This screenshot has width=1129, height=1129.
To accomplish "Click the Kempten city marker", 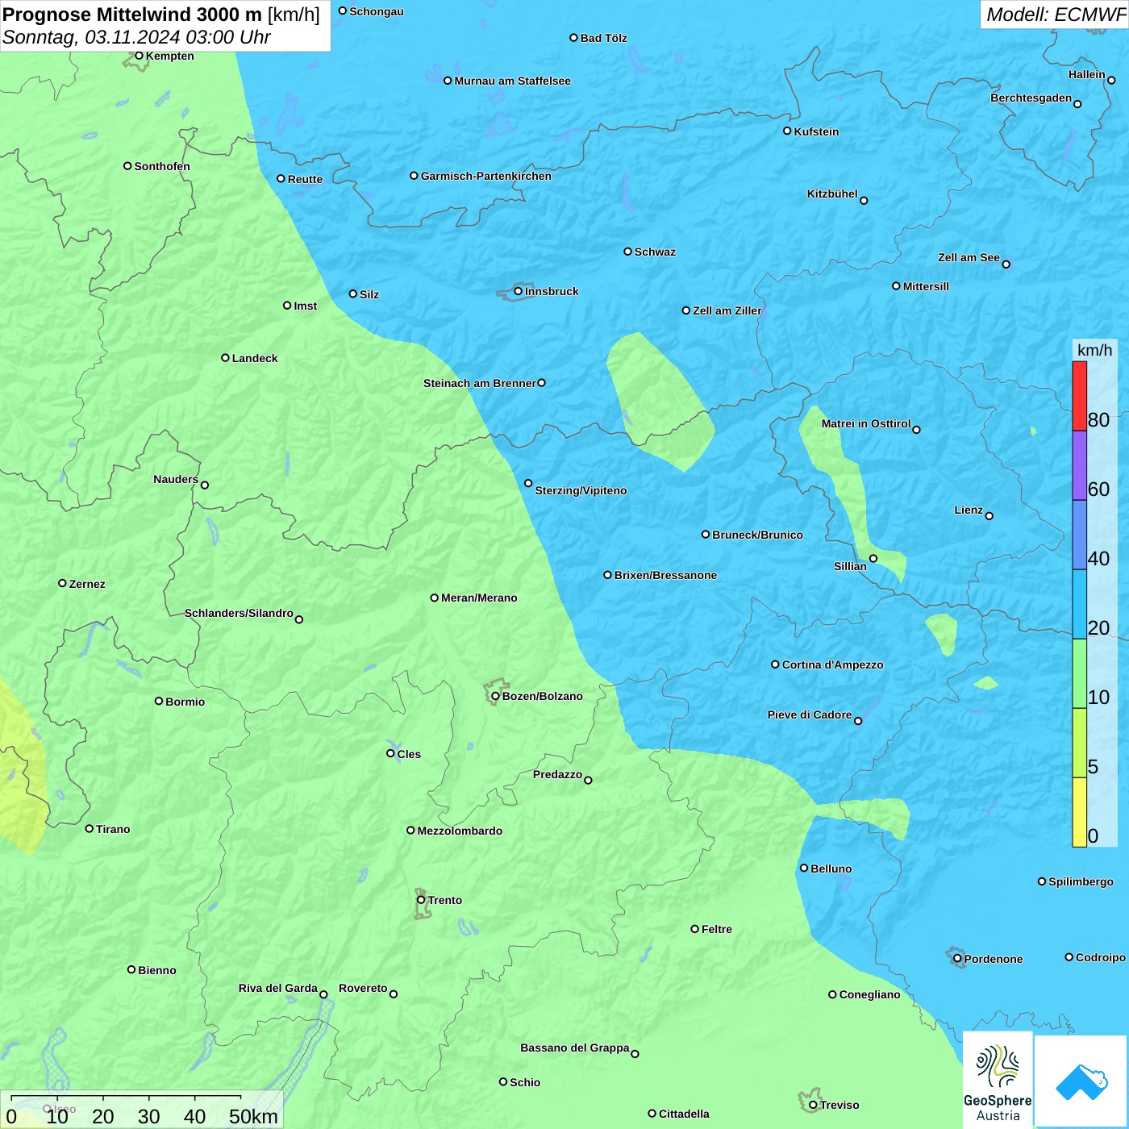I will (139, 56).
